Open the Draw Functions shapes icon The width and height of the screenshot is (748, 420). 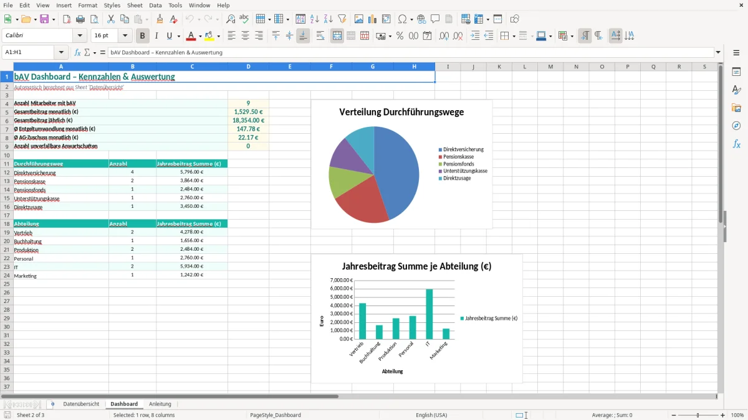click(x=514, y=19)
